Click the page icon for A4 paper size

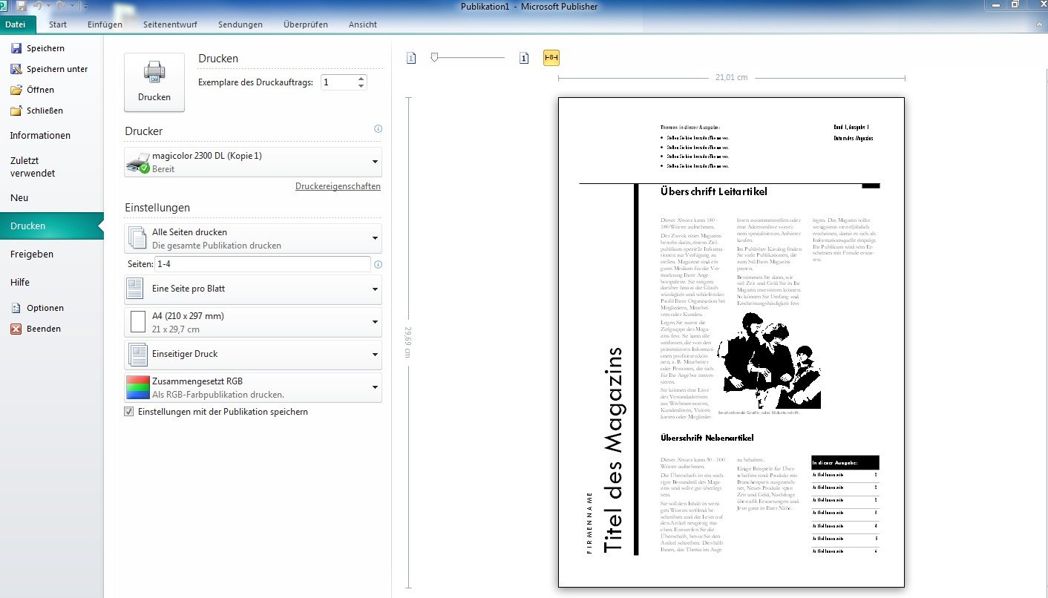point(137,322)
